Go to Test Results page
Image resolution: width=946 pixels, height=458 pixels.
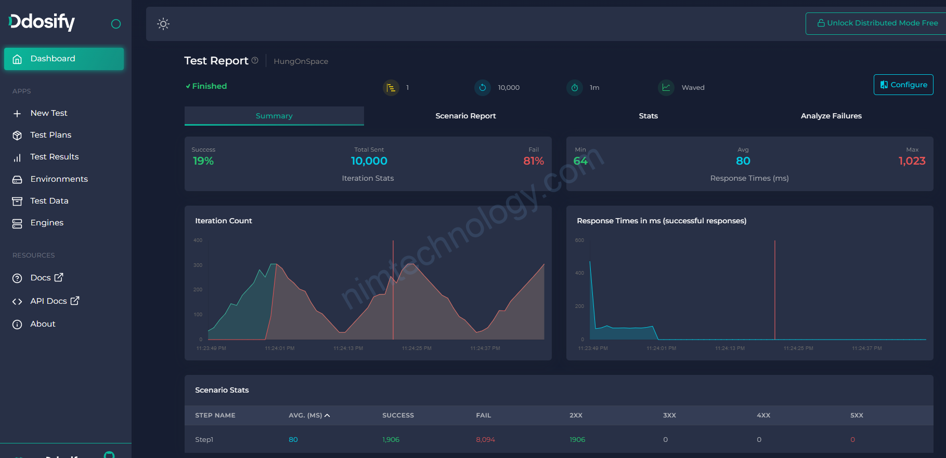point(54,157)
